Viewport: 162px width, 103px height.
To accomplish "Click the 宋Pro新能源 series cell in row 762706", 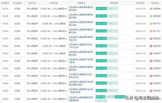I will click(32, 31).
